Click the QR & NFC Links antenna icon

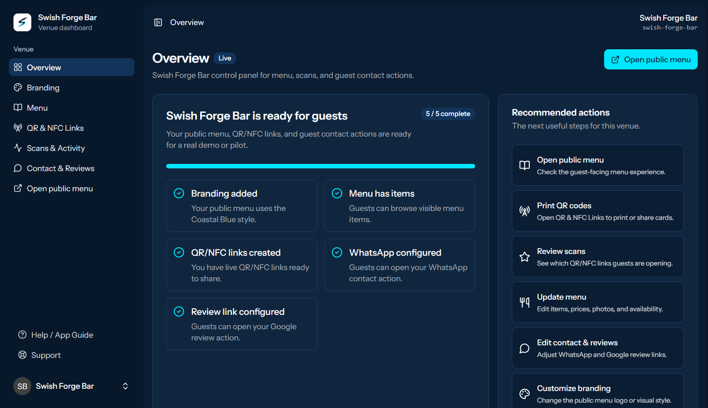(18, 128)
